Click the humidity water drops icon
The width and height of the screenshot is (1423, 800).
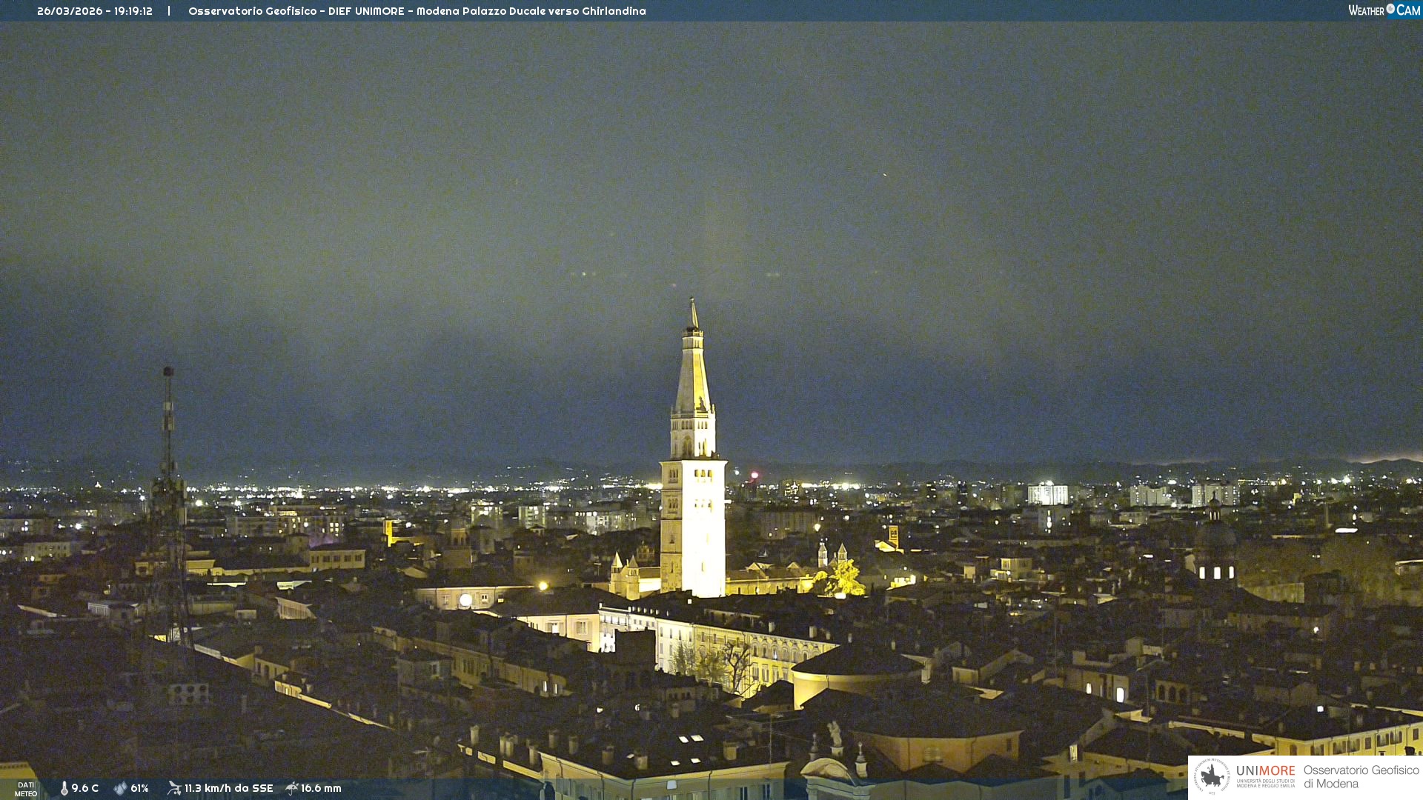[120, 788]
